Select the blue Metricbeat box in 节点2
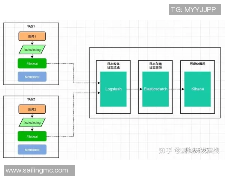The image size is (225, 180). pyautogui.click(x=32, y=150)
